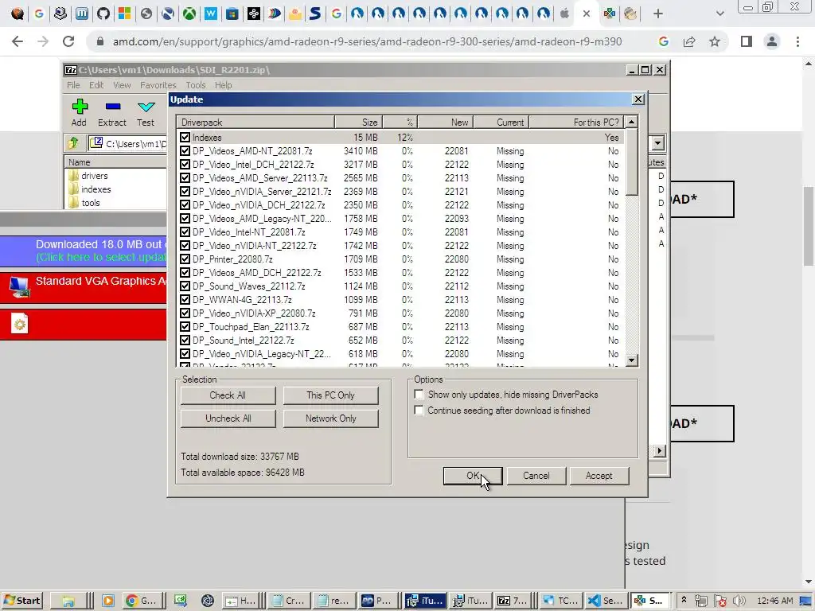Open the browser share icon
This screenshot has width=815, height=611.
point(689,41)
